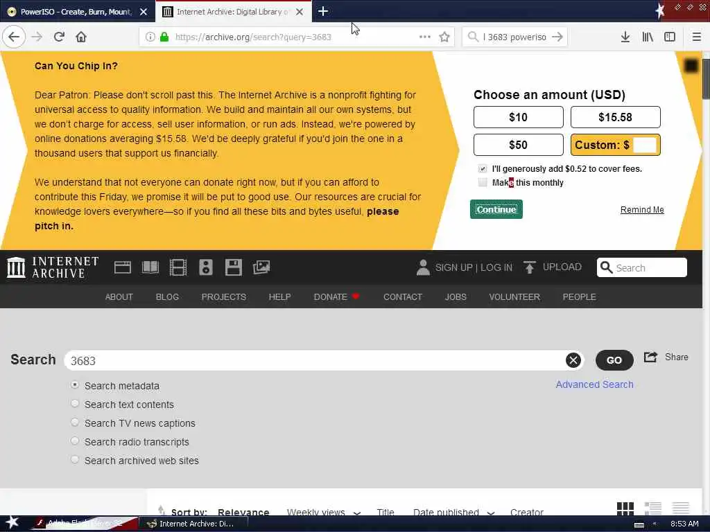Viewport: 710px width, 532px height.
Task: Click the green Continue button
Action: 496,209
